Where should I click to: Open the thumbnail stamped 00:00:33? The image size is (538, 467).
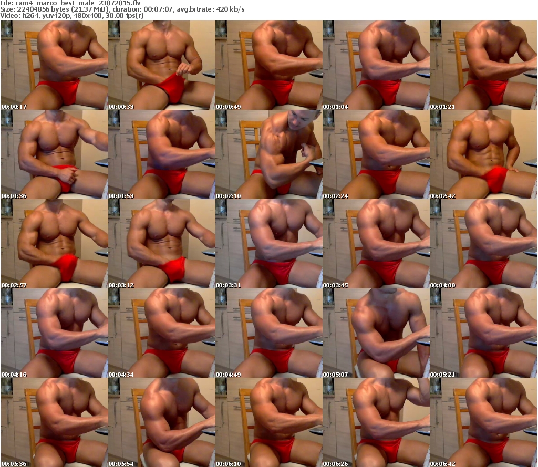coord(162,65)
